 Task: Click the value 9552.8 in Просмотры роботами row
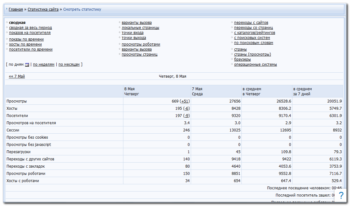click(x=285, y=174)
